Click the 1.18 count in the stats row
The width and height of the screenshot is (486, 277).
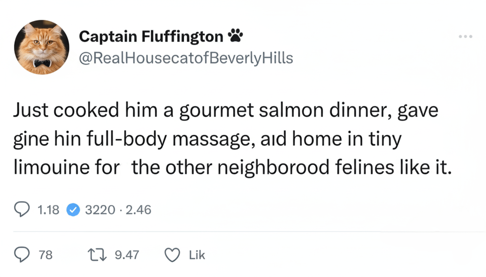click(x=48, y=210)
